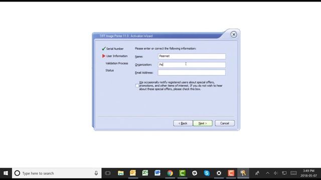Click the network icon in system tray
Screen dimensions: 321x180
click(x=284, y=173)
